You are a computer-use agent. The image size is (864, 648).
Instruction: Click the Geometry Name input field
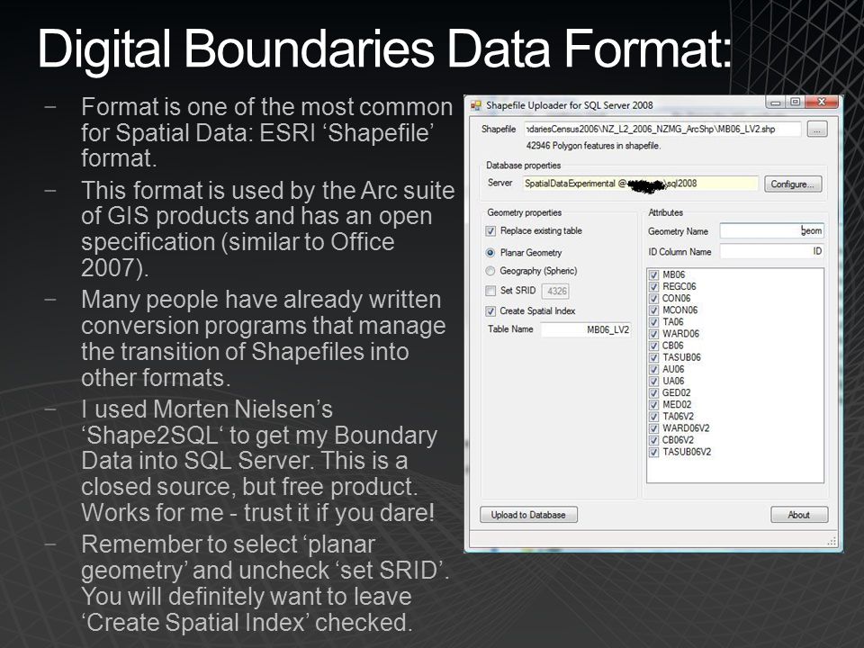tap(771, 231)
